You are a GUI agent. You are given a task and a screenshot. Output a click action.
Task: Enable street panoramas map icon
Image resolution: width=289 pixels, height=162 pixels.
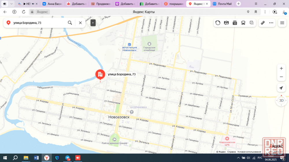[226, 23]
